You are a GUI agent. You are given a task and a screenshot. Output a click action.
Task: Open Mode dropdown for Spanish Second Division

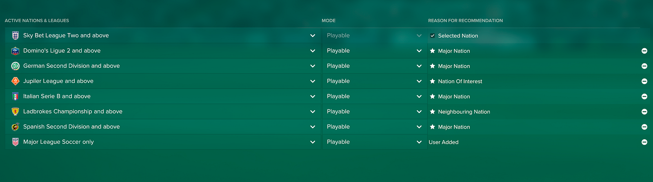pyautogui.click(x=419, y=127)
